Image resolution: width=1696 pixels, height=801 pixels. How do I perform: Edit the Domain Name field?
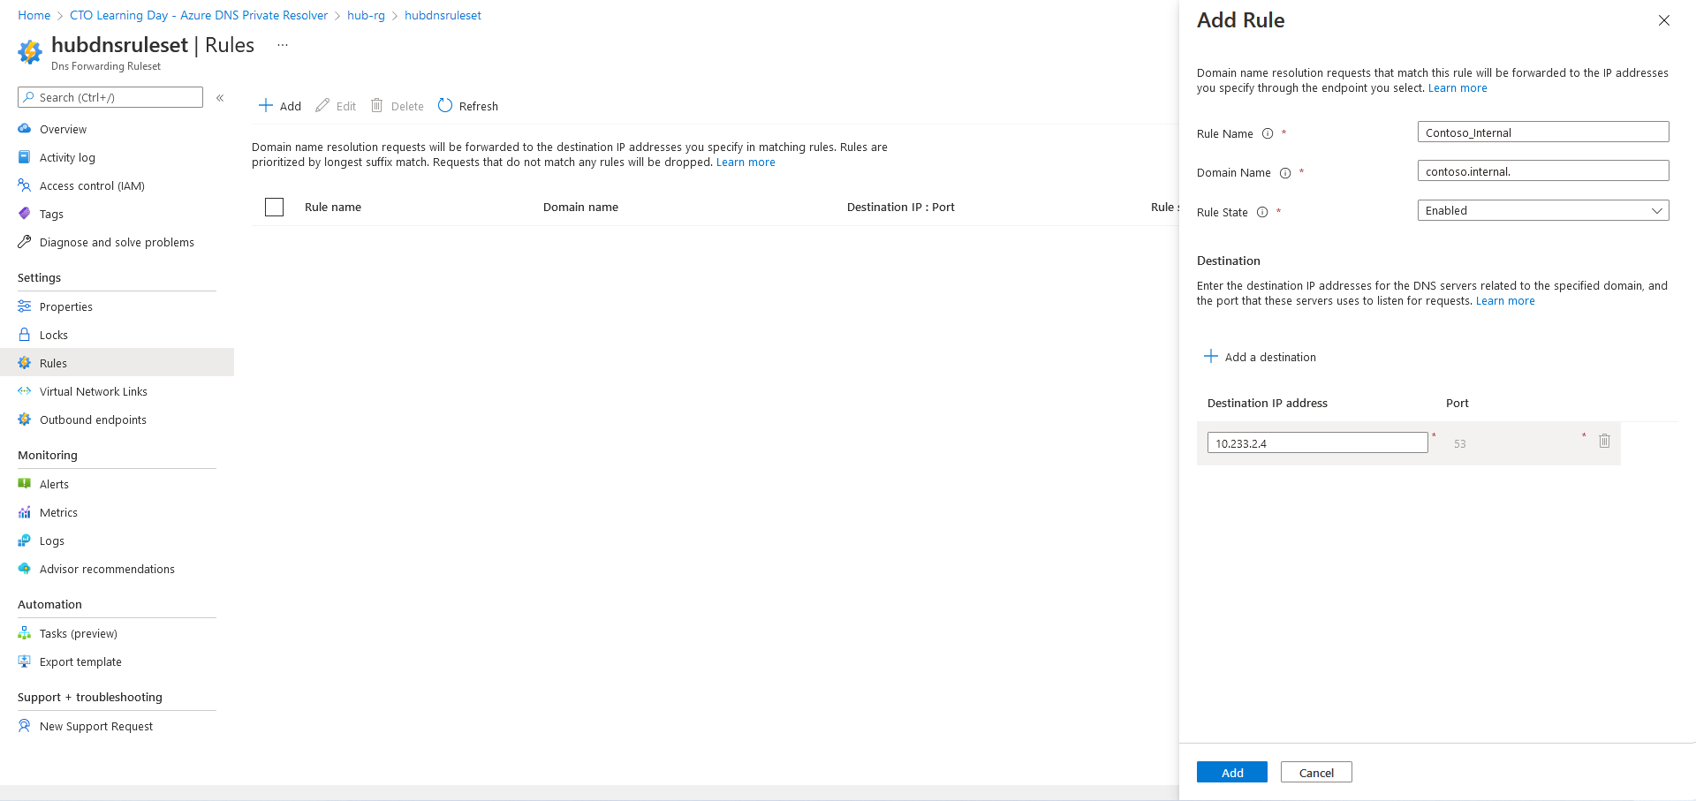point(1543,170)
